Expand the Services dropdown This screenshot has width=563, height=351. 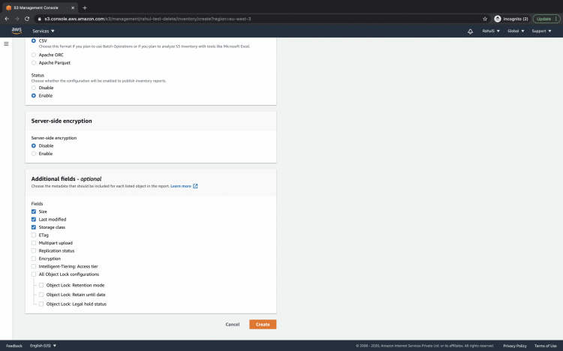pos(44,31)
